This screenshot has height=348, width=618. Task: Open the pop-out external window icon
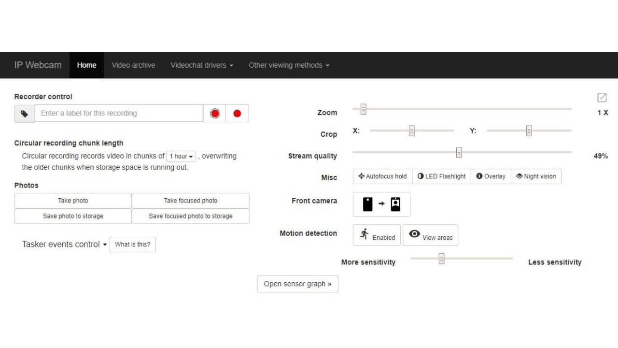(x=602, y=98)
